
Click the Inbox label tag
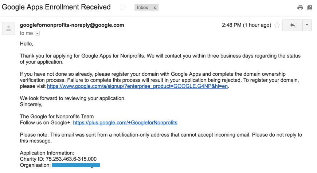(142, 8)
